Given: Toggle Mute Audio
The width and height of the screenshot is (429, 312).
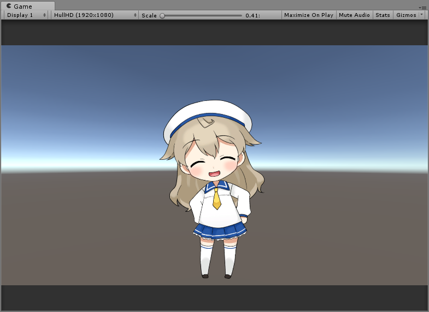Looking at the screenshot, I should 354,15.
